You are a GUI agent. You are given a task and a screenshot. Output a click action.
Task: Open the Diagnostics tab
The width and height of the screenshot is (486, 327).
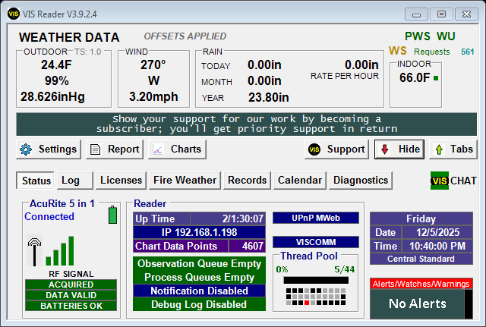tap(361, 180)
